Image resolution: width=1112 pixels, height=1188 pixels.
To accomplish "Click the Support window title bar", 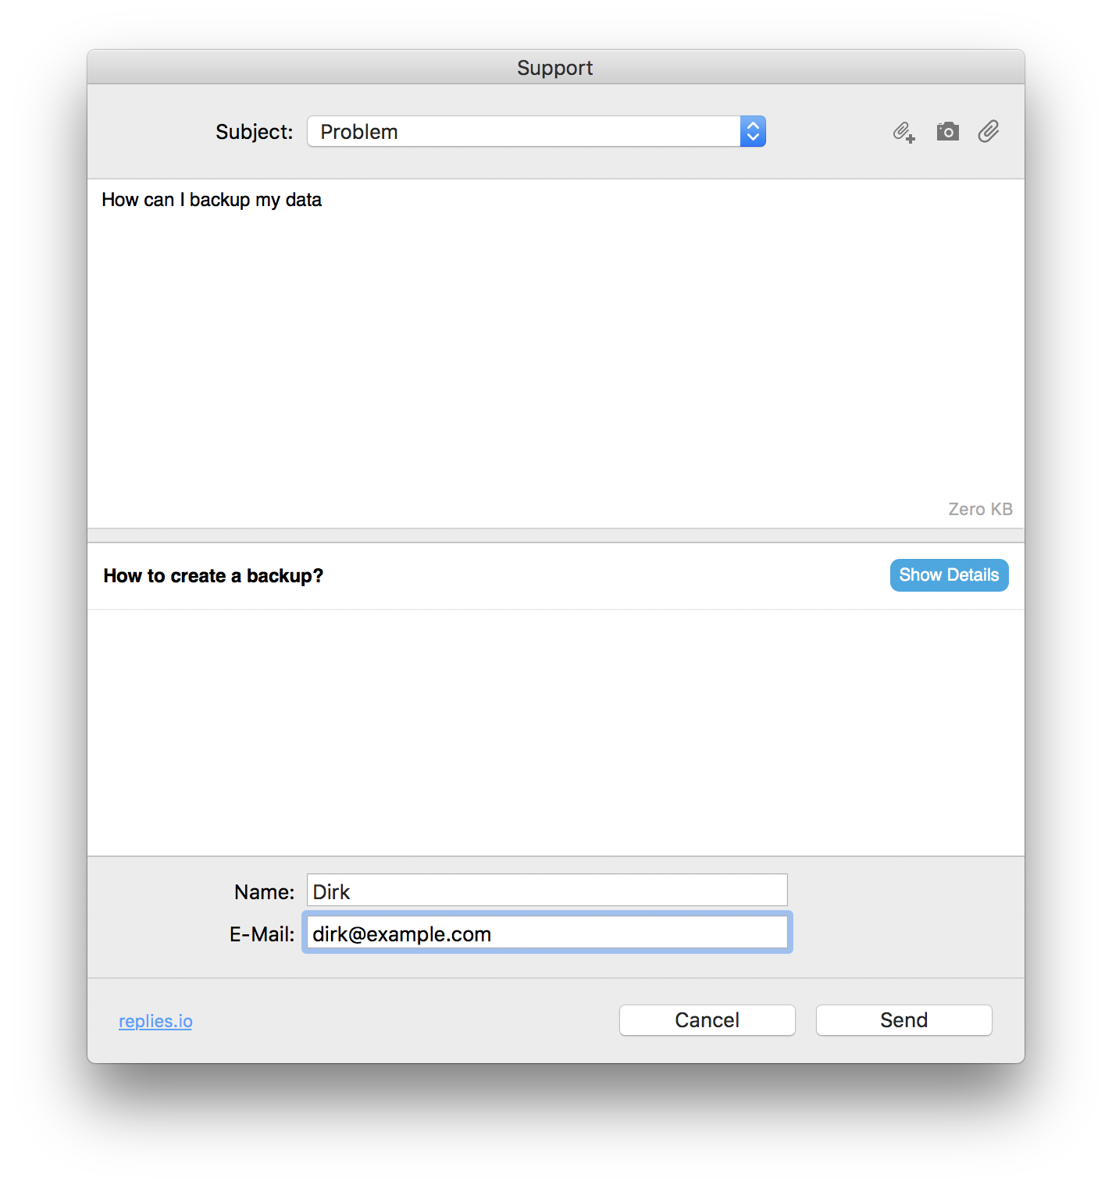I will [x=554, y=67].
